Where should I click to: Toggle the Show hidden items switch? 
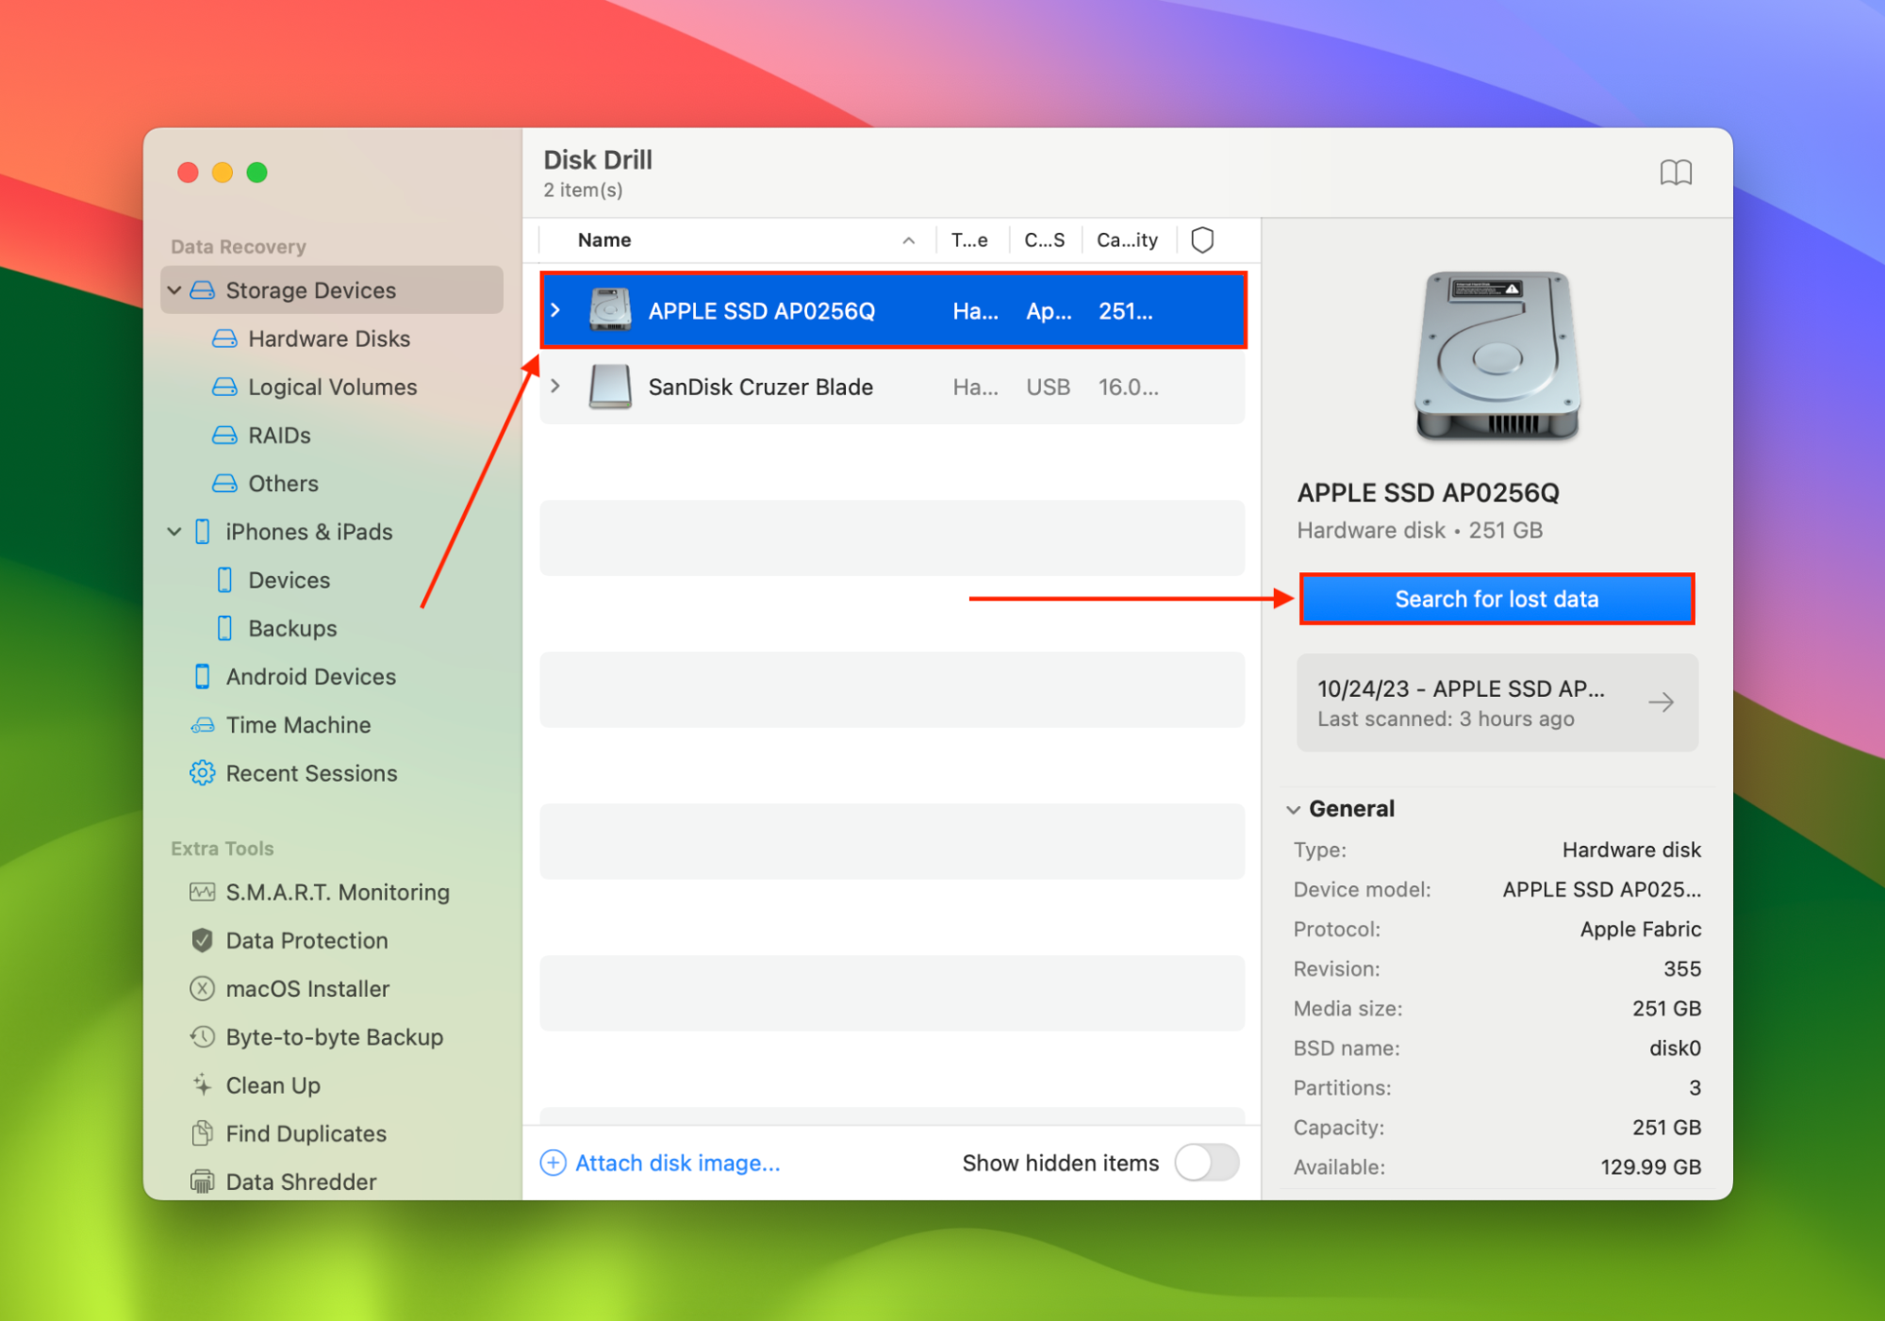pyautogui.click(x=1207, y=1163)
